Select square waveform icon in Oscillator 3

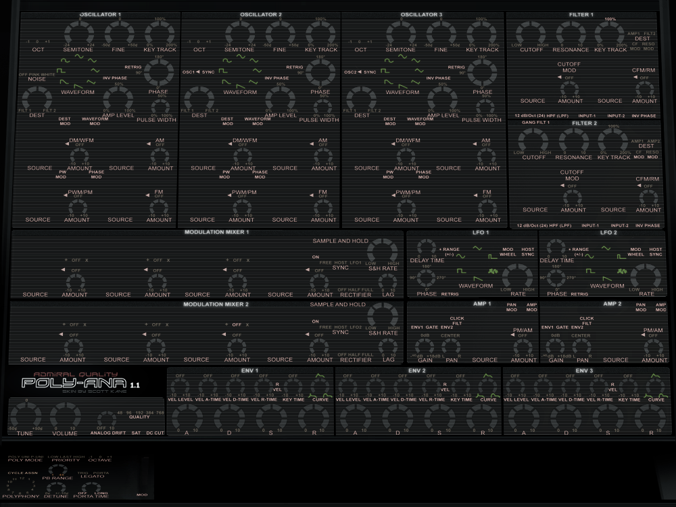[x=385, y=70]
